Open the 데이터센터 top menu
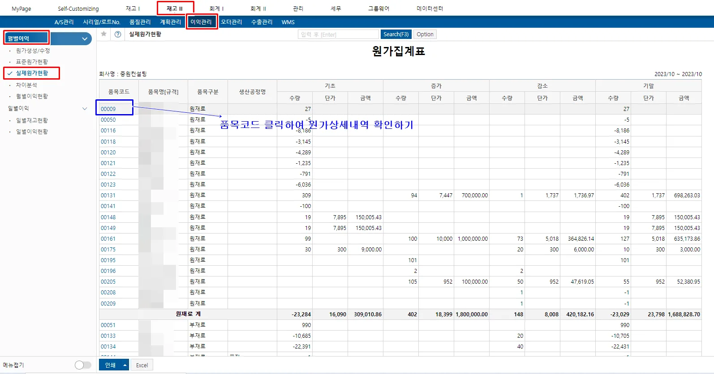The height and width of the screenshot is (374, 714). pos(430,8)
